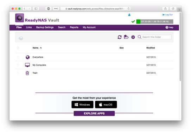Click the Help text link
The width and height of the screenshot is (191, 134).
click(171, 27)
